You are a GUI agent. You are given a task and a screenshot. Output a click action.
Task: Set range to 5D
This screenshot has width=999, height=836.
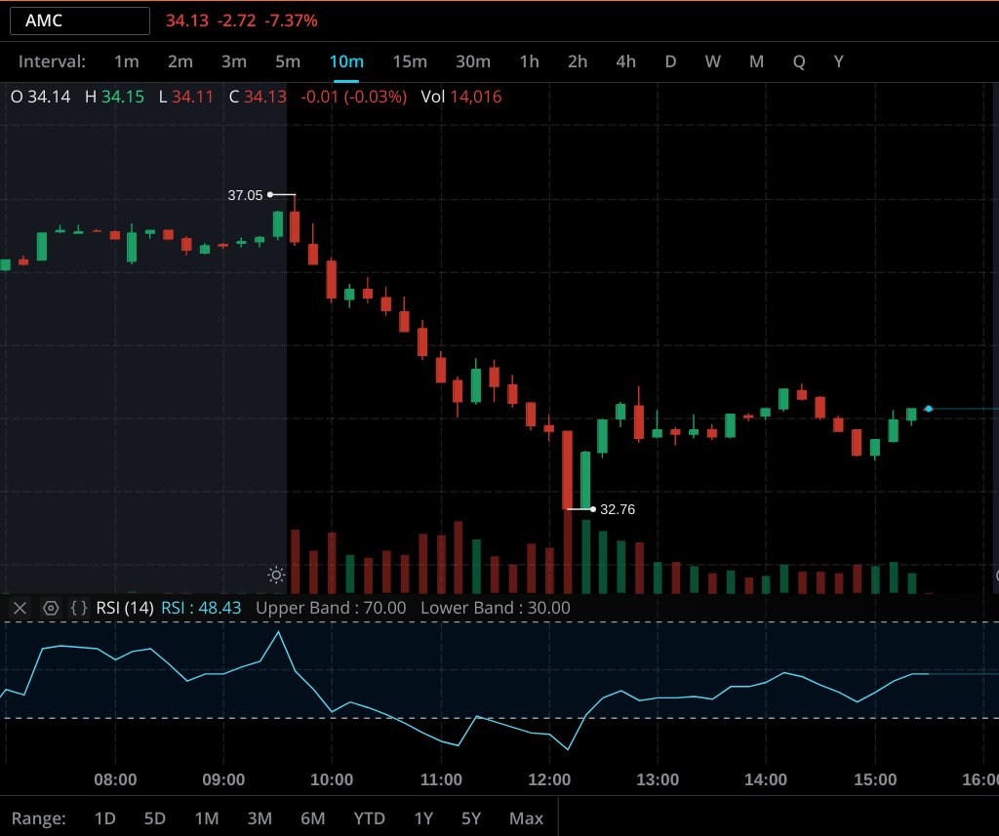[155, 818]
